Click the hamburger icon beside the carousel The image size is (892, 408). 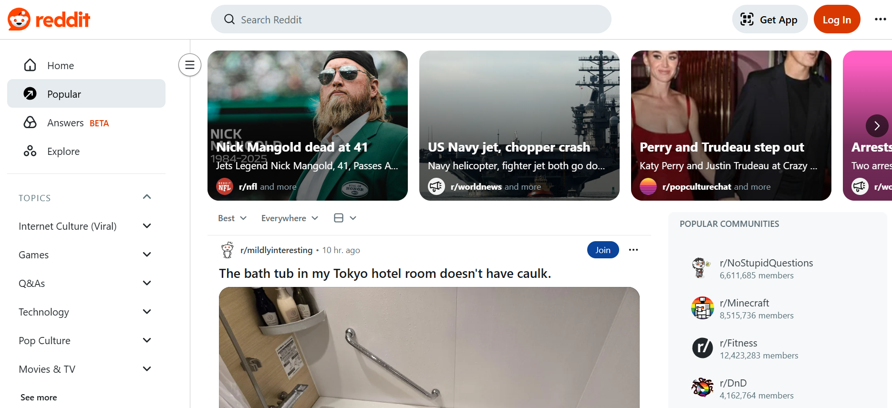click(189, 64)
